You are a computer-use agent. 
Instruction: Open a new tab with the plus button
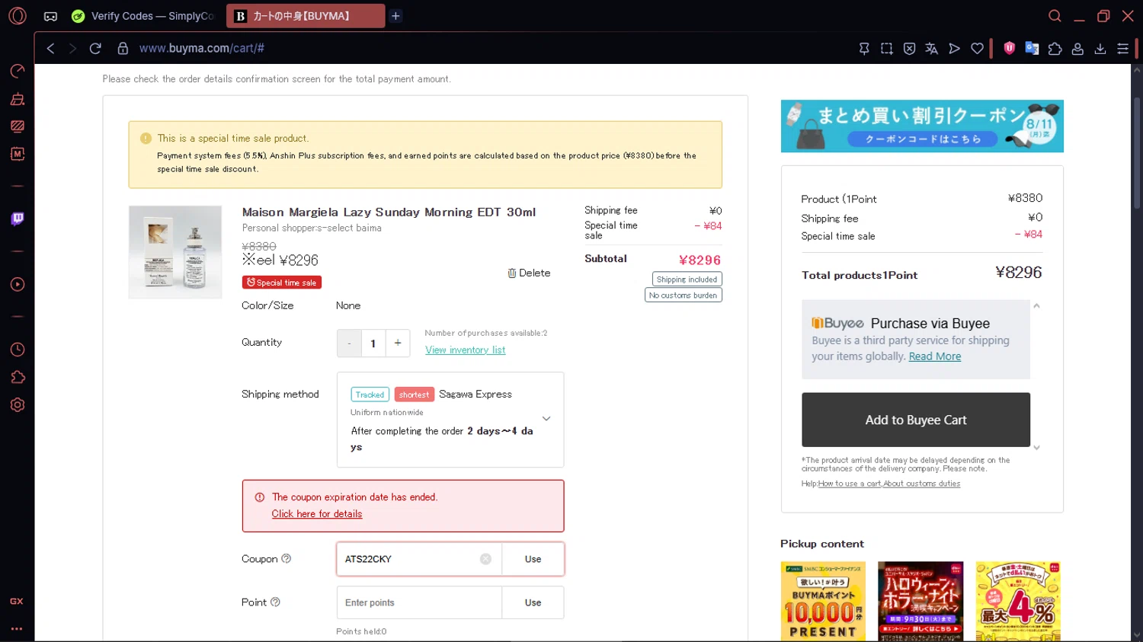click(x=395, y=16)
